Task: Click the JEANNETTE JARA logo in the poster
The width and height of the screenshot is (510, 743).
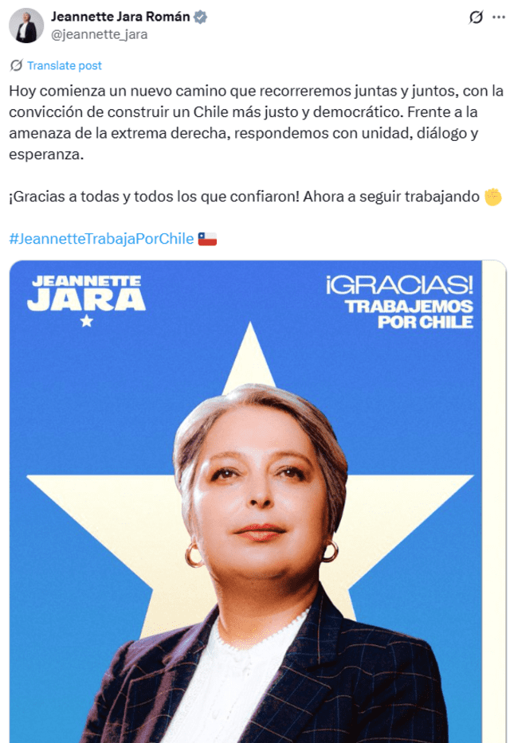Action: 86,293
